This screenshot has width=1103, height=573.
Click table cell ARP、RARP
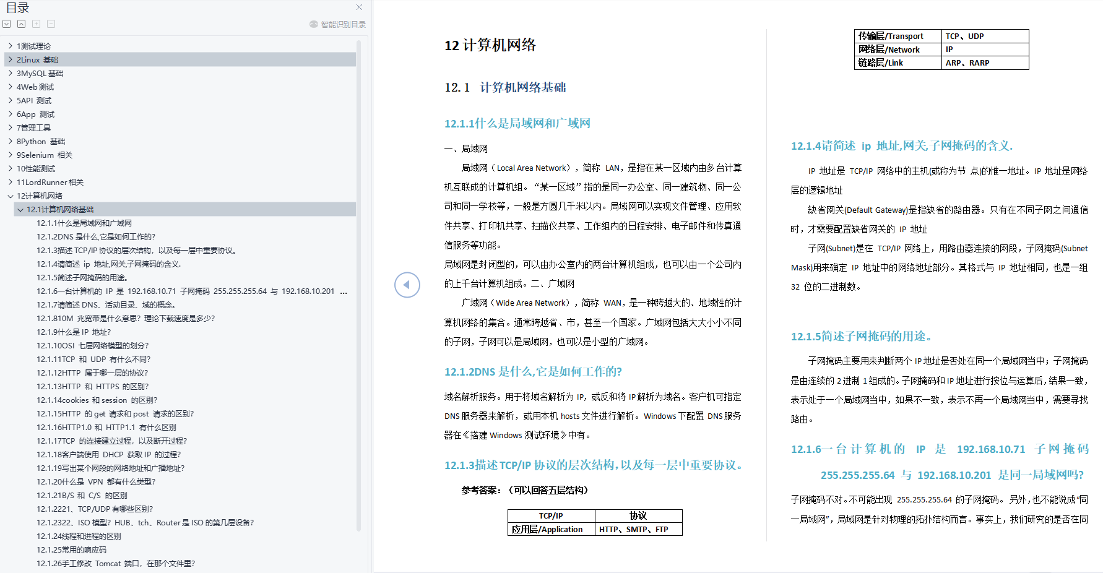tap(985, 62)
